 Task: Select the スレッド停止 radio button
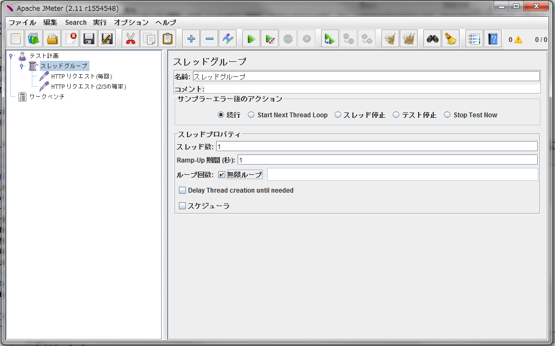[338, 115]
